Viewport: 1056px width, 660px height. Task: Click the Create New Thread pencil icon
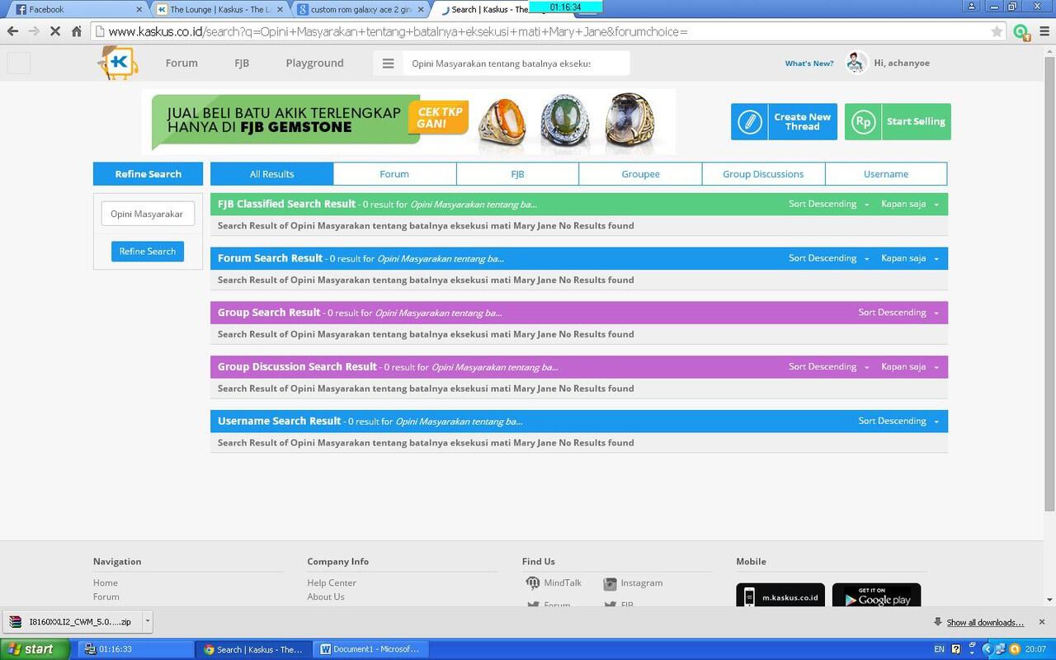pos(750,121)
